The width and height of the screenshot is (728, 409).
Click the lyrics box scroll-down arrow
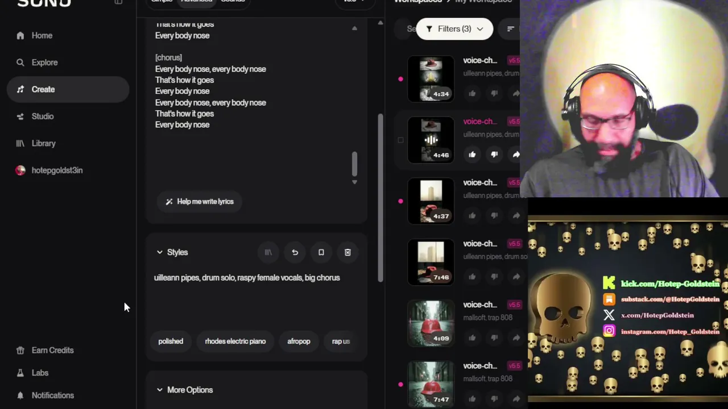[354, 182]
